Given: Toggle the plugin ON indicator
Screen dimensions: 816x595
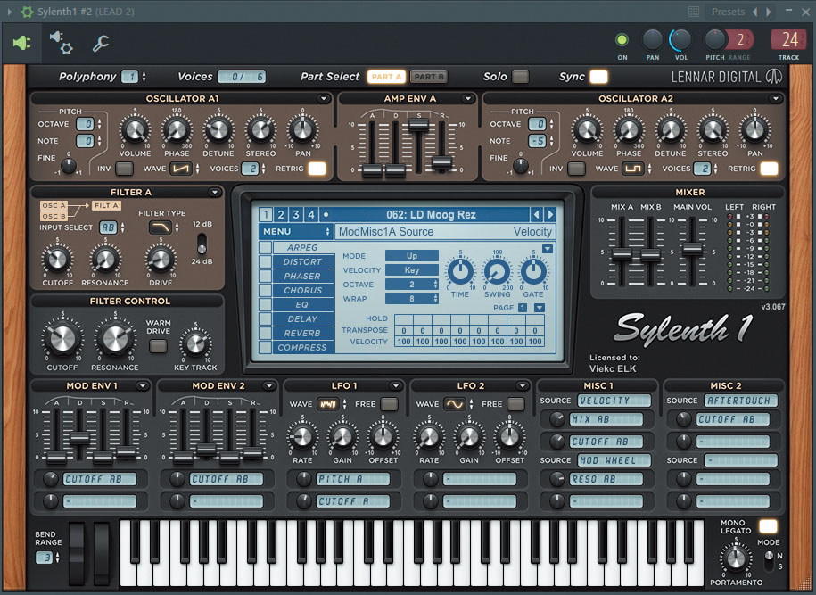Looking at the screenshot, I should (x=622, y=39).
